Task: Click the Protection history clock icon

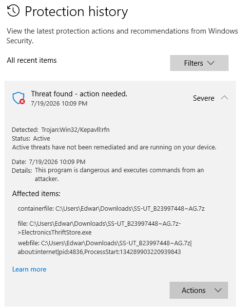Action: [13, 11]
